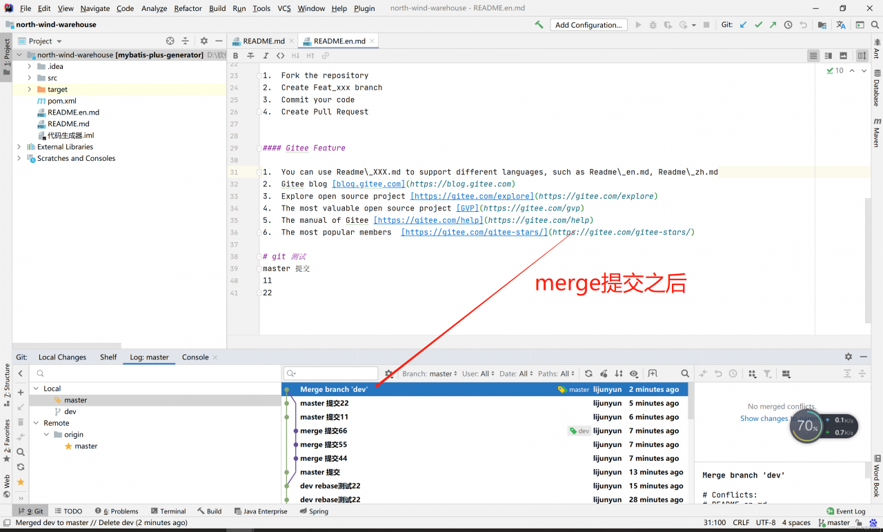
Task: Open the Event Log button
Action: click(846, 511)
